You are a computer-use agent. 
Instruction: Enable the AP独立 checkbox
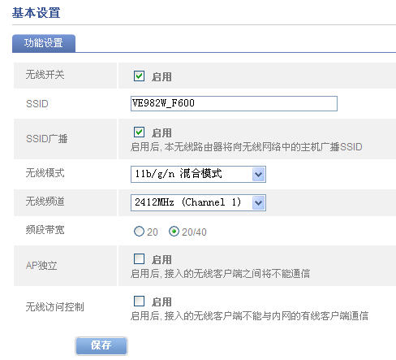[139, 259]
